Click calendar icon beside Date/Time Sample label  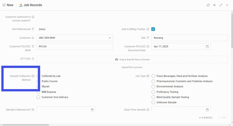148,110
